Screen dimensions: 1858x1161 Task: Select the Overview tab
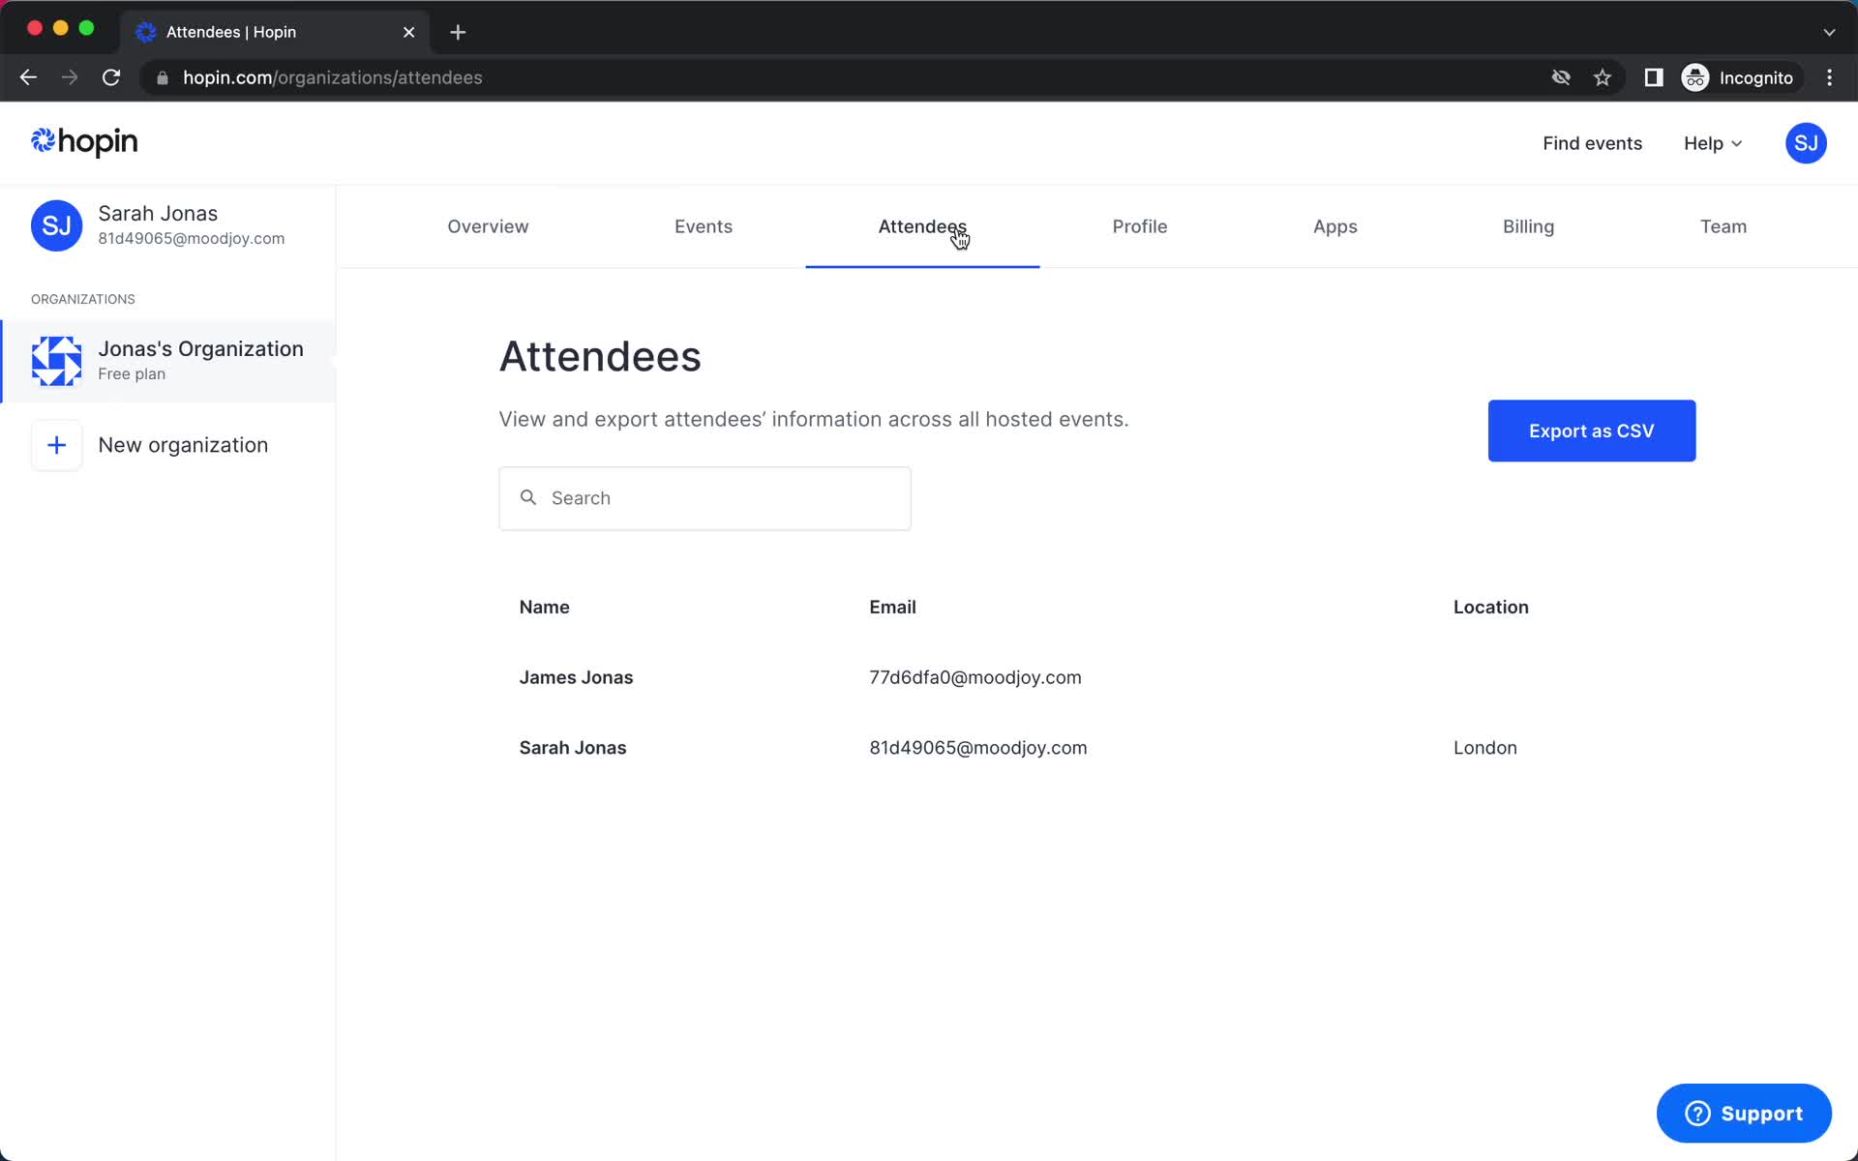pyautogui.click(x=489, y=226)
